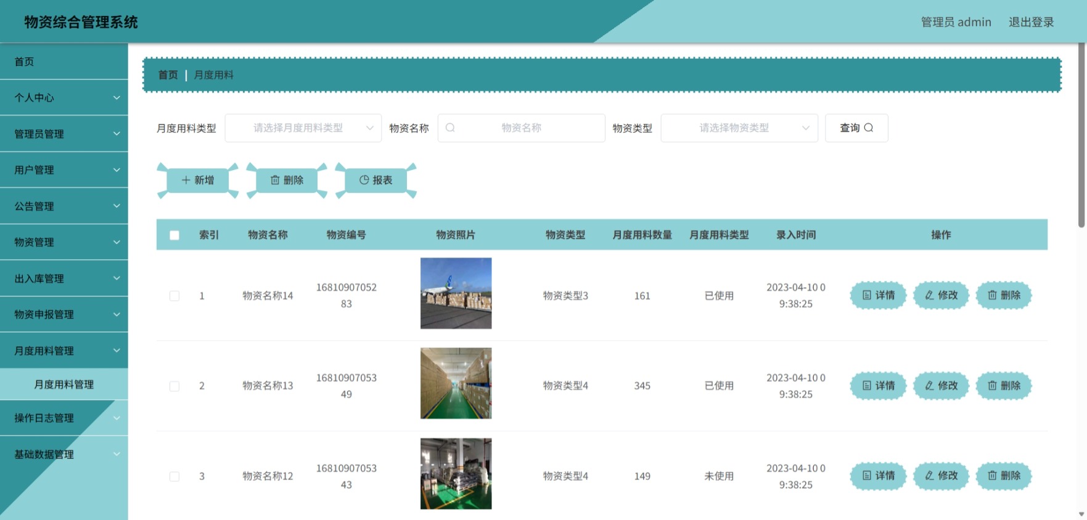This screenshot has height=520, width=1087.
Task: Click 录入时间 column header
Action: point(795,235)
